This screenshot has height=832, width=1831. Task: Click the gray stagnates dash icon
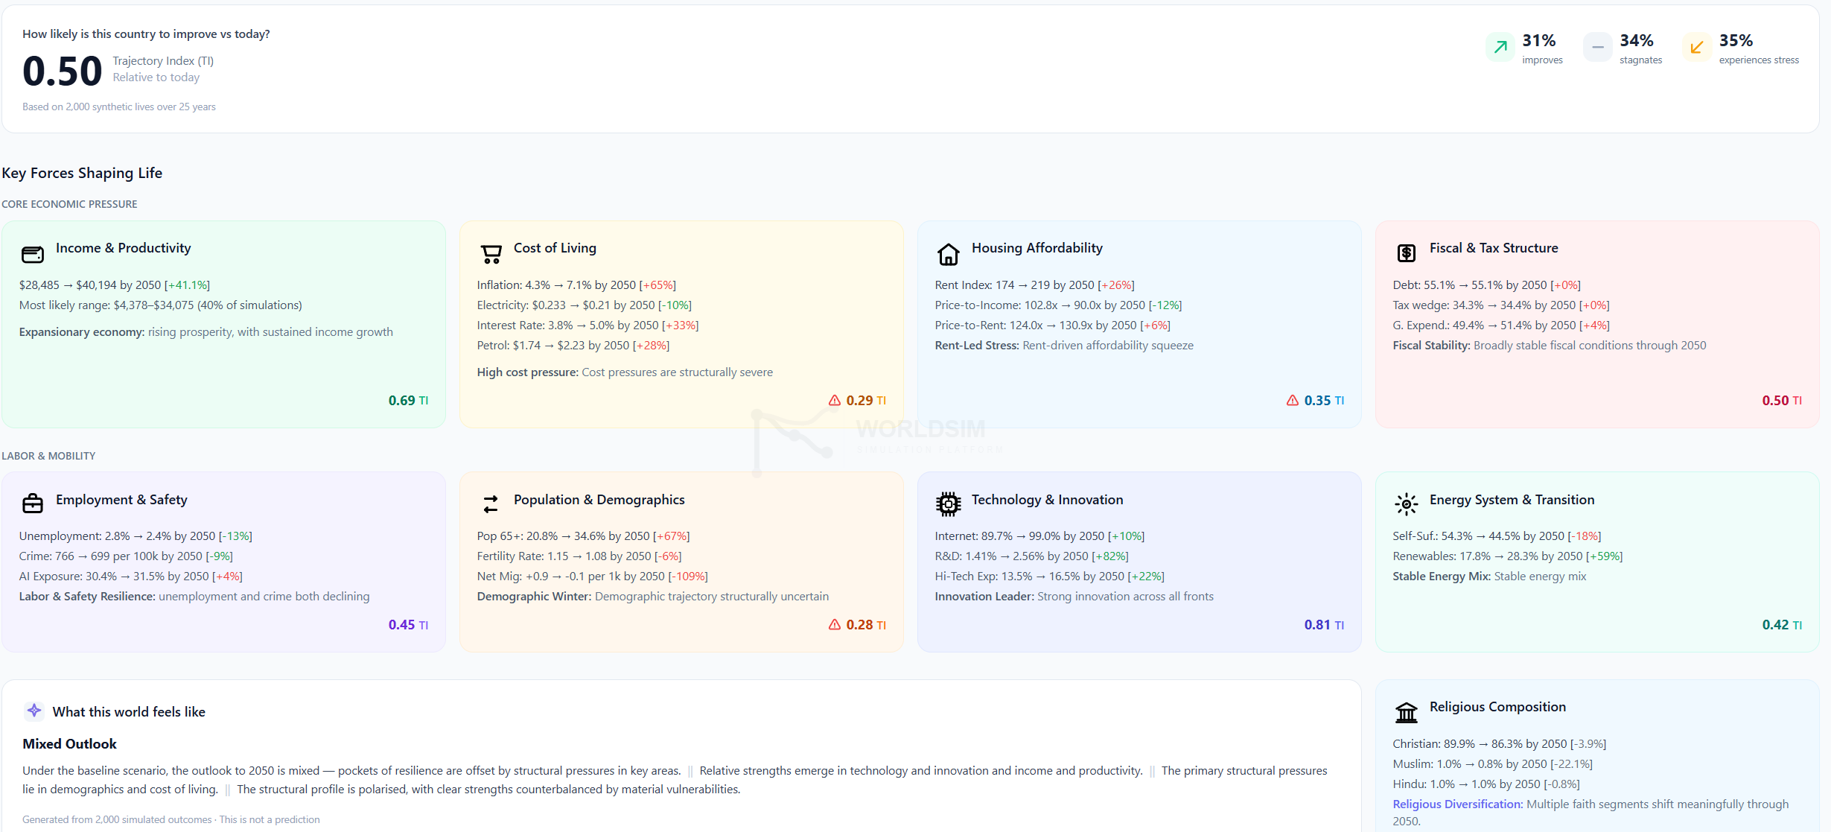(x=1597, y=48)
